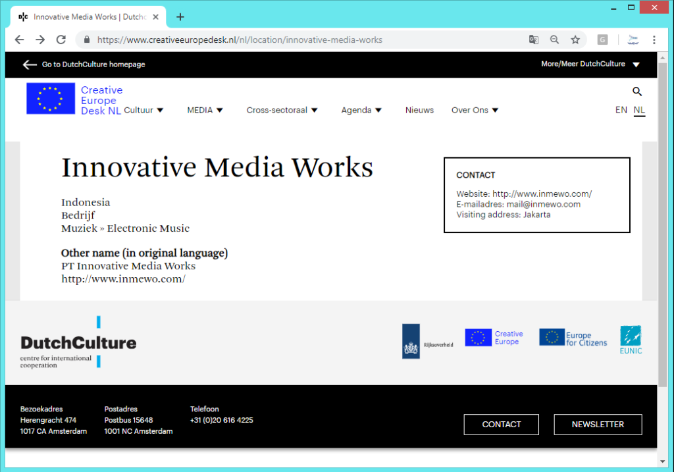The width and height of the screenshot is (674, 472).
Task: Close the Innovative Media Works tab
Action: 155,16
